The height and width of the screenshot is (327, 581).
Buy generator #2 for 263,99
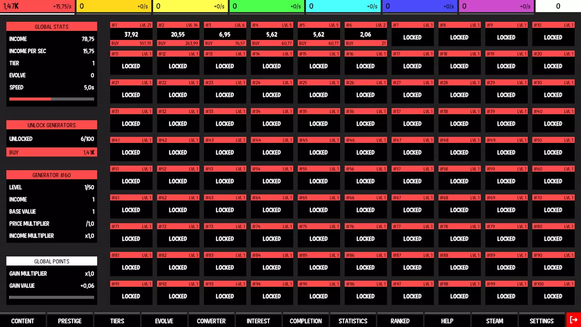pos(178,43)
